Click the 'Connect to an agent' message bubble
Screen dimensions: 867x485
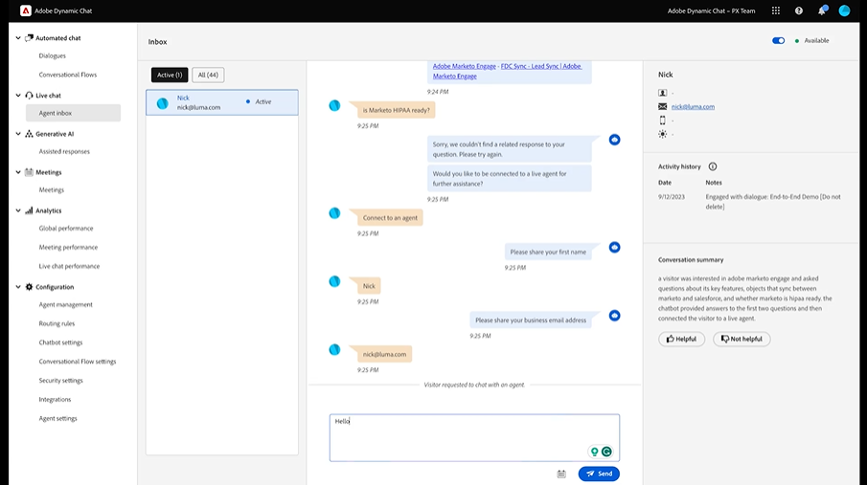click(390, 218)
